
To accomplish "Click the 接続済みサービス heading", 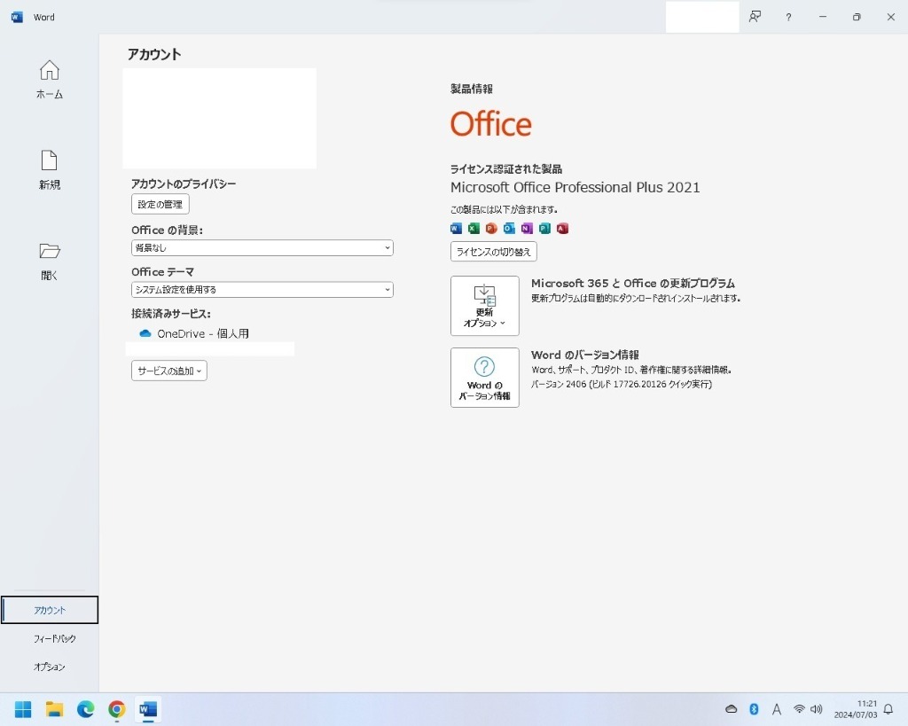I will (171, 313).
